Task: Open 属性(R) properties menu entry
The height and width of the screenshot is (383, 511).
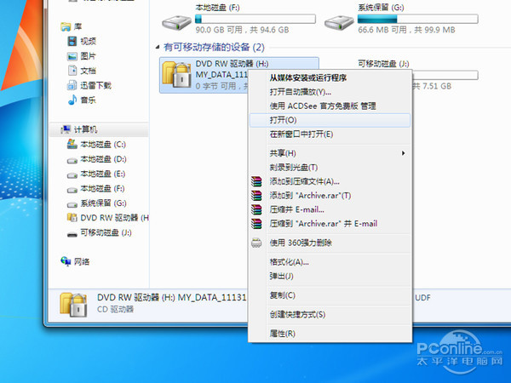Action: (x=330, y=334)
